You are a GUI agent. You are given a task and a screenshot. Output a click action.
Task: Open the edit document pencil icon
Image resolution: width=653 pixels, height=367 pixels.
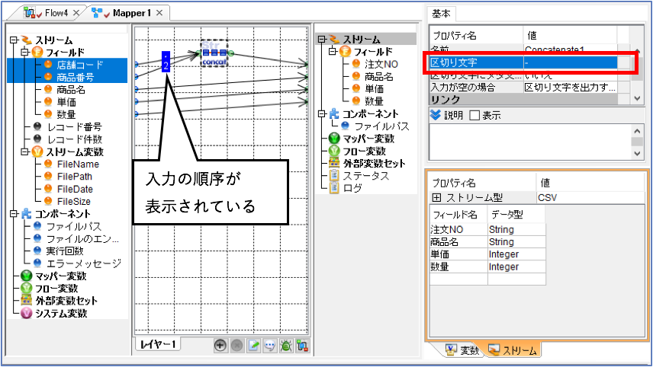coord(253,346)
